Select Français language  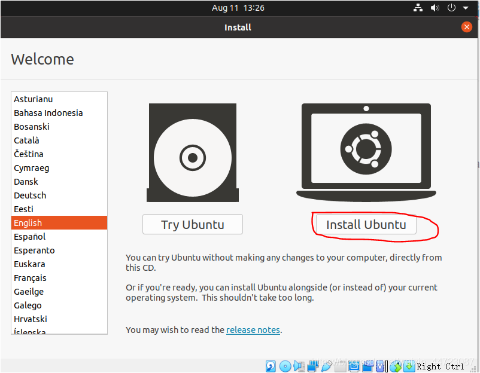click(x=59, y=278)
